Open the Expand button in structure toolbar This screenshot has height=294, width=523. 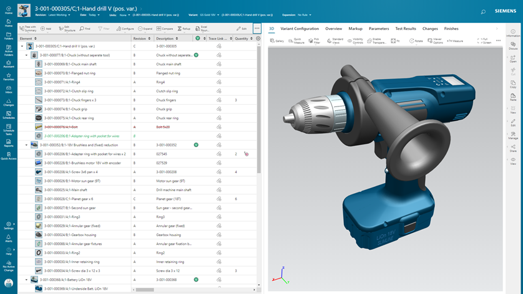click(x=145, y=29)
